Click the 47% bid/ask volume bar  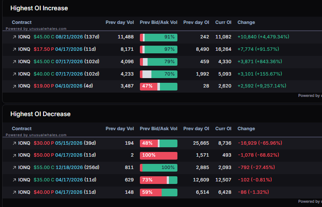(x=159, y=87)
